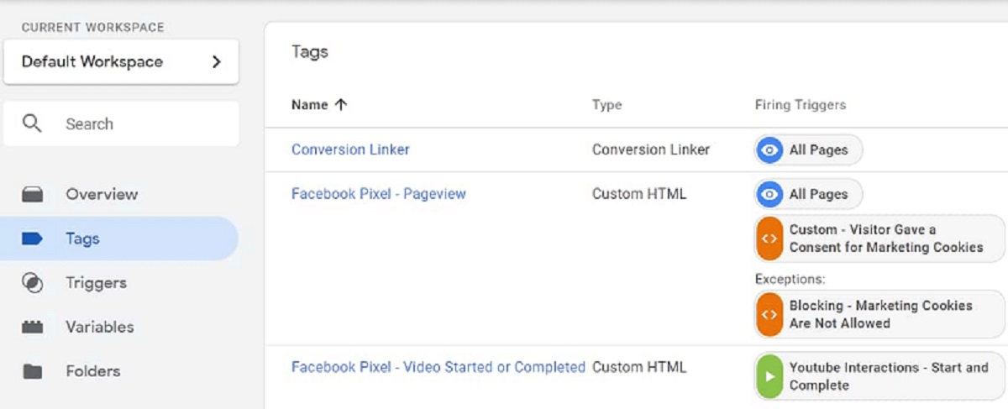The width and height of the screenshot is (1008, 409).
Task: Click the Search input field
Action: 121,124
